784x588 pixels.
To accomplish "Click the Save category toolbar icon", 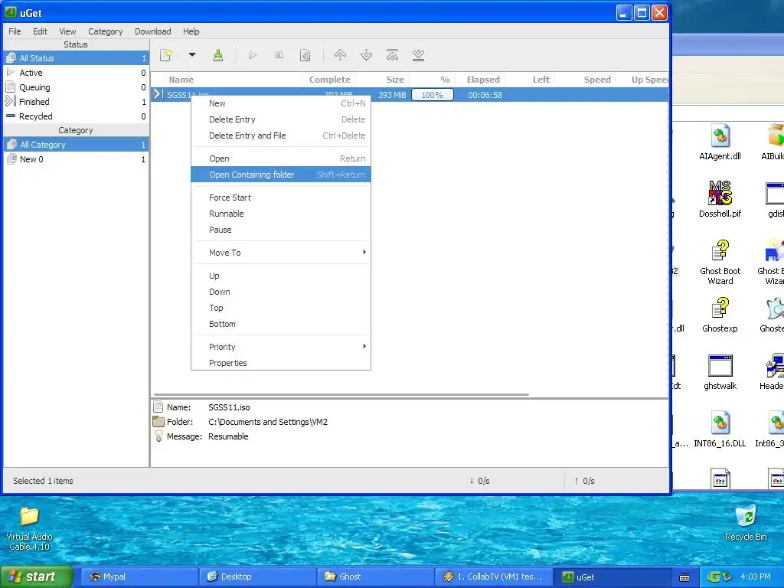I will click(x=218, y=55).
